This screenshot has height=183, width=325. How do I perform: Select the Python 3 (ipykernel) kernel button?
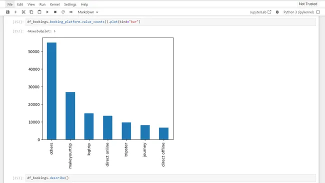(x=298, y=12)
